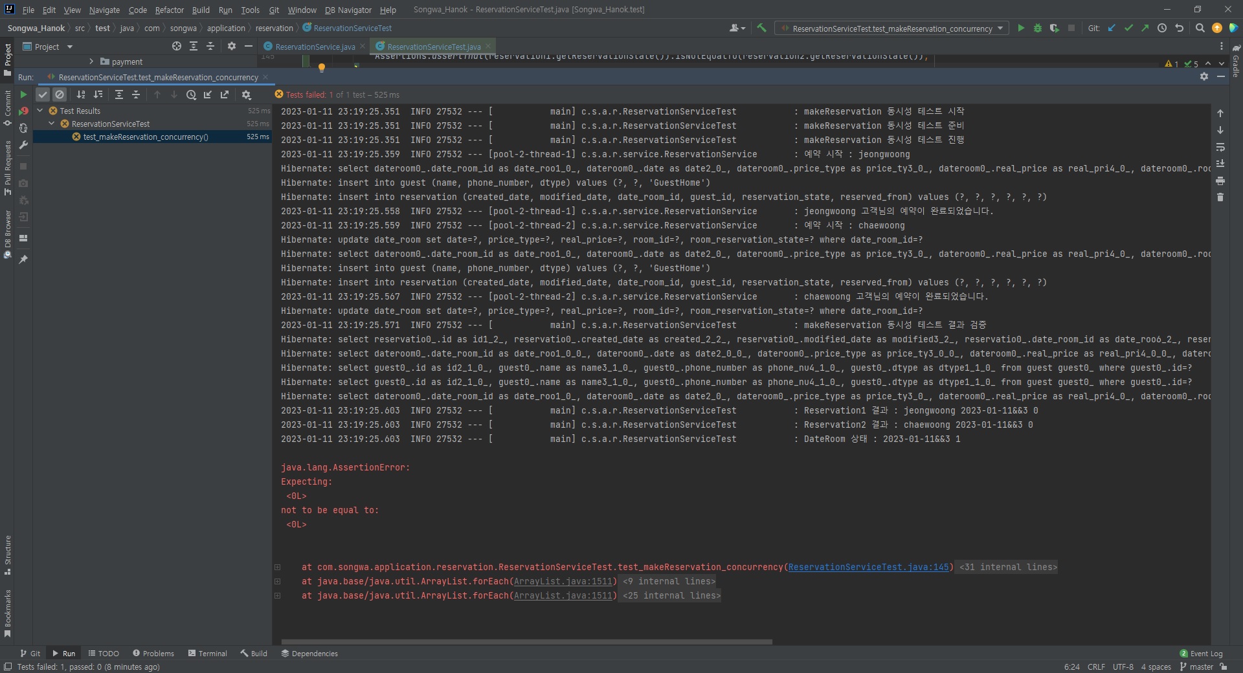This screenshot has width=1243, height=673.
Task: Toggle soft-wrap in console output
Action: (1220, 147)
